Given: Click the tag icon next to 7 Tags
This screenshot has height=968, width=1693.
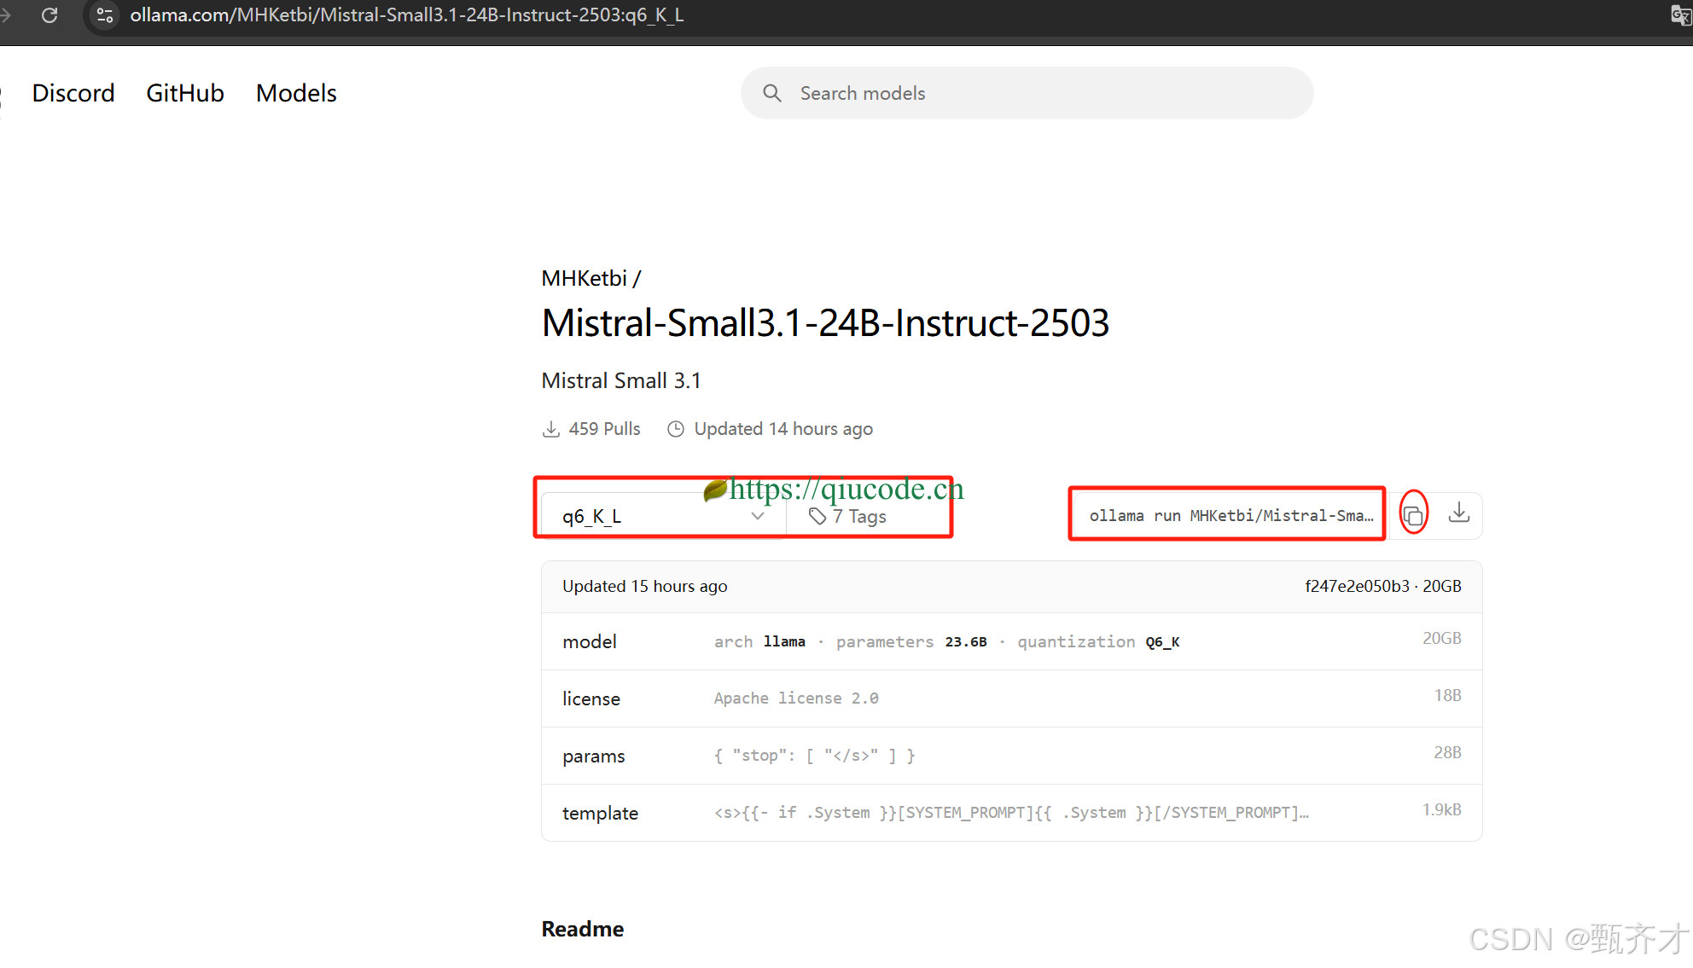Looking at the screenshot, I should pos(817,516).
